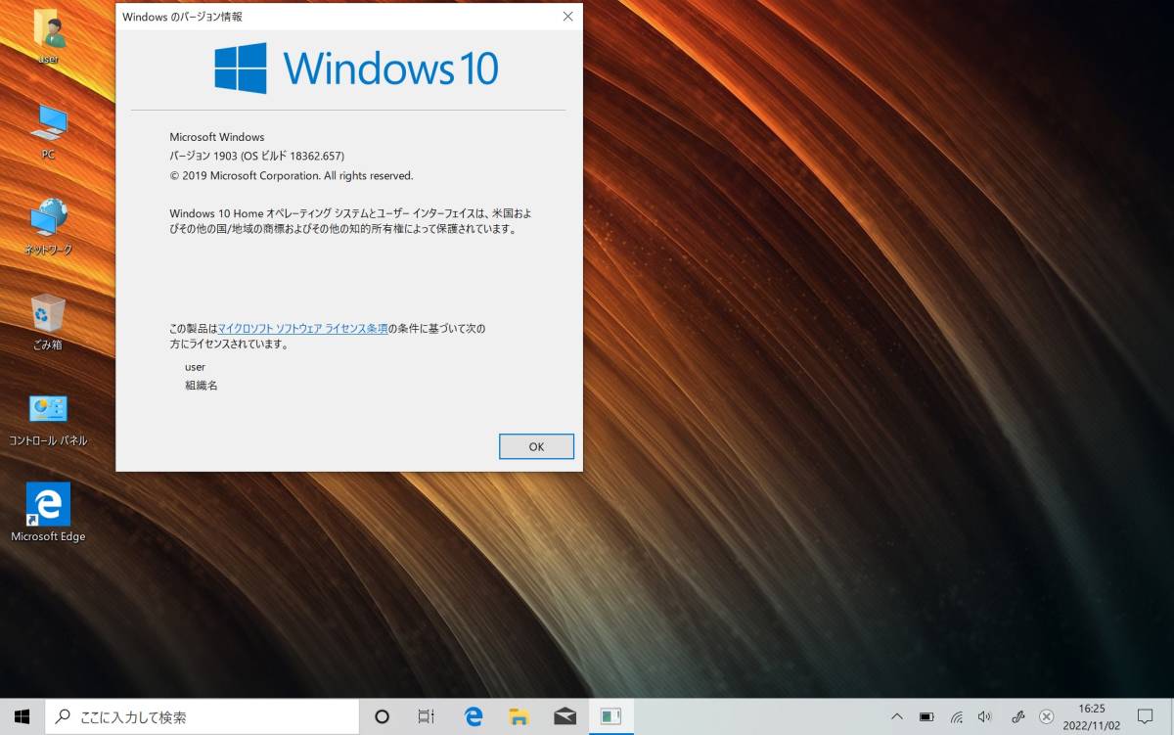The height and width of the screenshot is (735, 1174).
Task: Select the PC desktop icon
Action: tap(48, 132)
